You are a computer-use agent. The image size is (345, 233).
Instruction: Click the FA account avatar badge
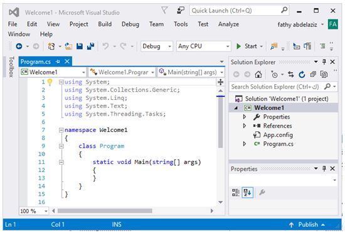(x=332, y=24)
